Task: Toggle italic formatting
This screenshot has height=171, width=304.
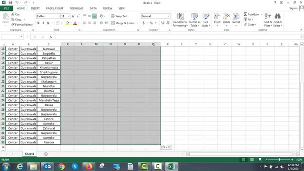Action: [43, 23]
